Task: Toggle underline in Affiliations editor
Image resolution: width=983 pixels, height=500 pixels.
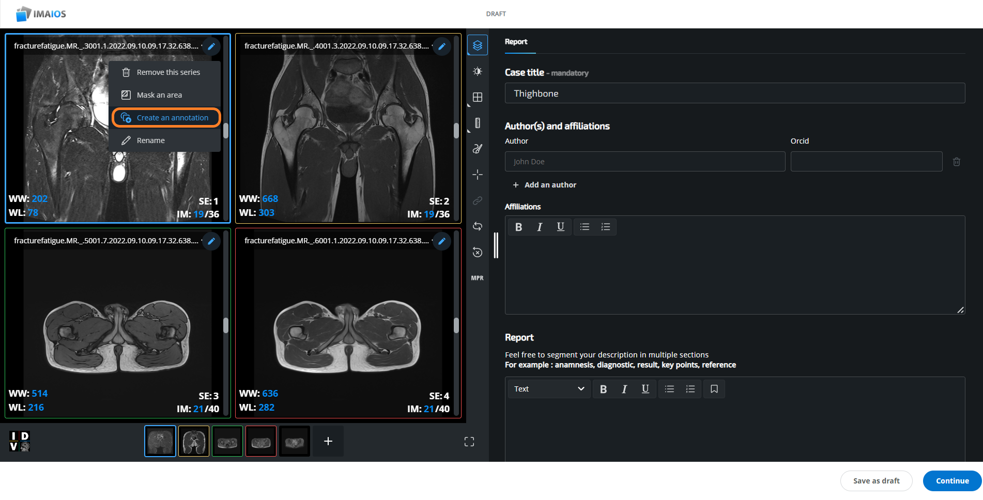Action: point(561,227)
